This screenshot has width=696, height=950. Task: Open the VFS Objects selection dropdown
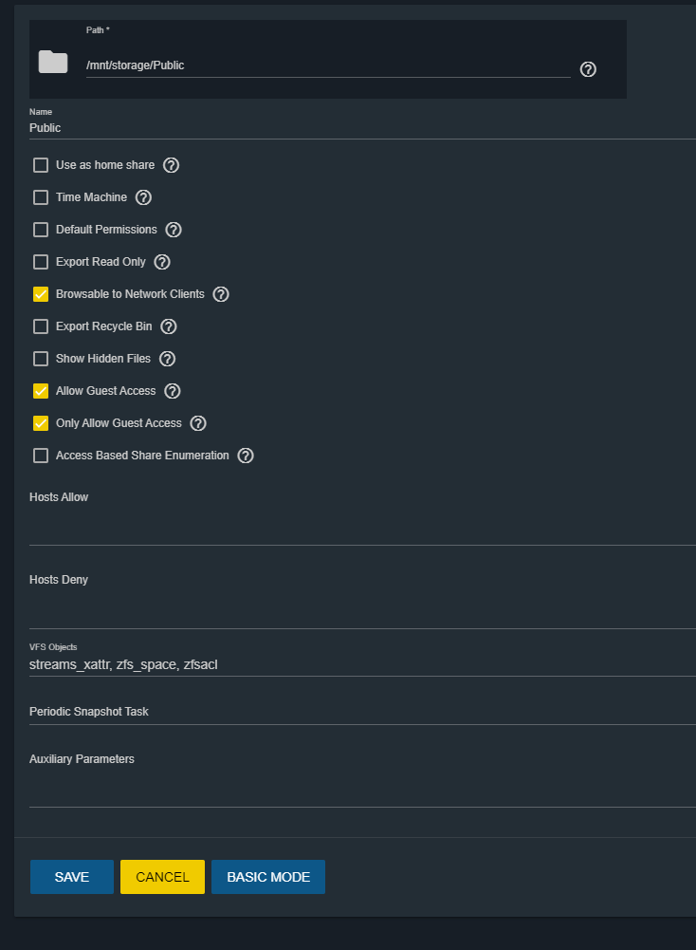[362, 664]
